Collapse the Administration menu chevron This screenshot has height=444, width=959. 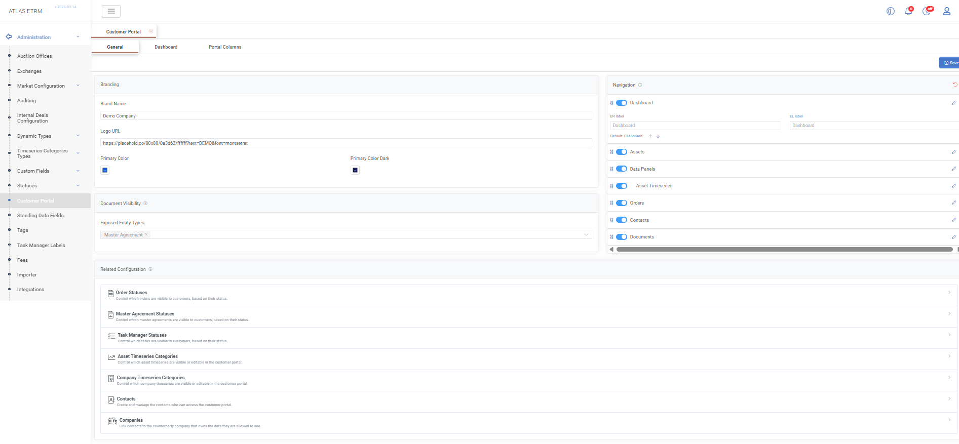click(x=78, y=37)
